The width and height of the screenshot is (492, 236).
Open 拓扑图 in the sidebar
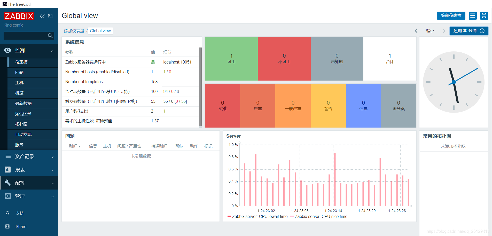click(33, 124)
